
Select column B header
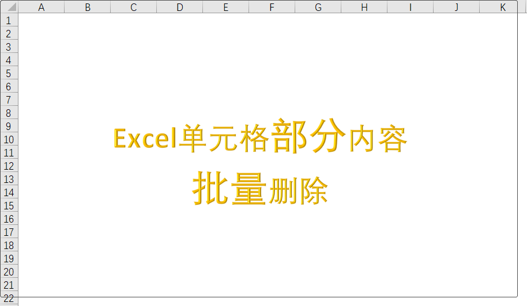click(x=88, y=7)
